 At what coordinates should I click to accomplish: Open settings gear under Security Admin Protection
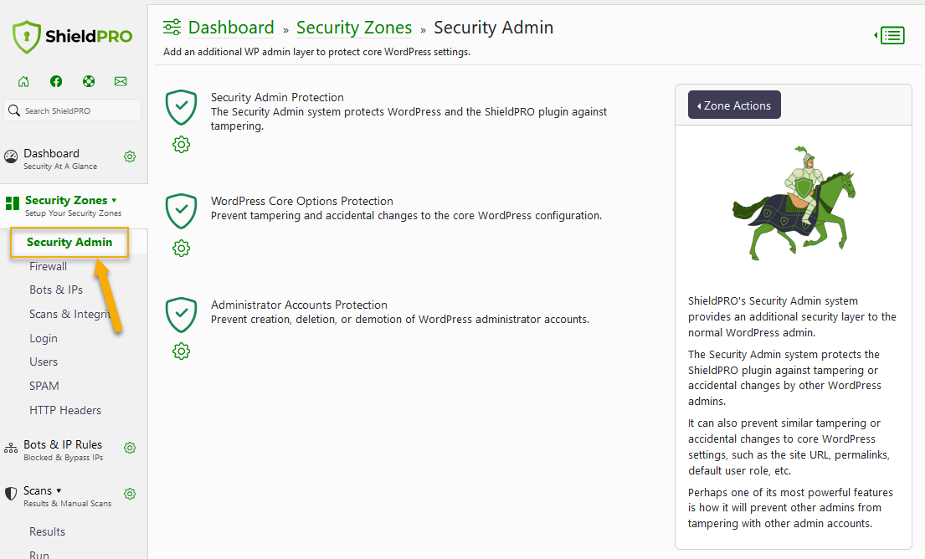coord(181,144)
